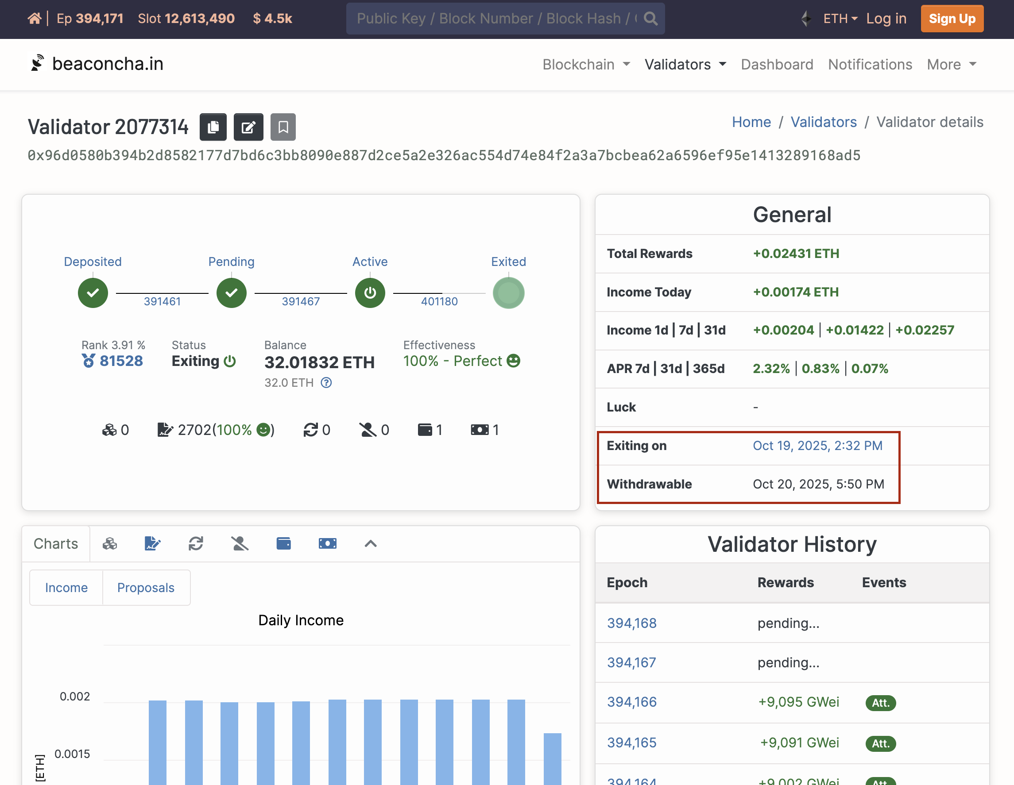The height and width of the screenshot is (785, 1014).
Task: Open the sync committee chart icon
Action: (196, 543)
